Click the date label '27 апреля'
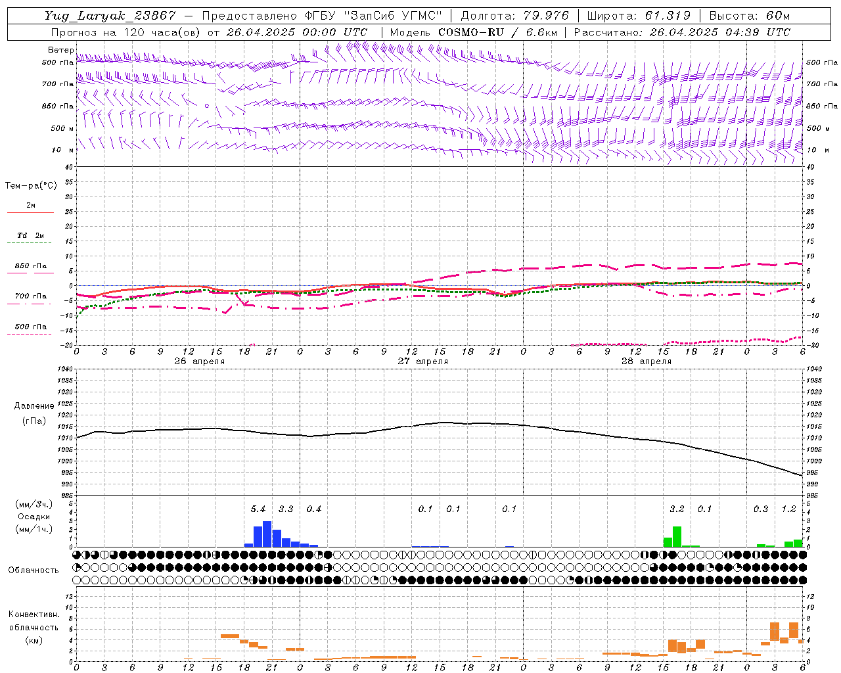Screen dimensions: 841x673 tap(423, 361)
